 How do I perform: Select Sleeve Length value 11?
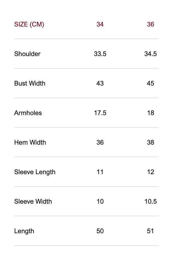[x=100, y=172]
